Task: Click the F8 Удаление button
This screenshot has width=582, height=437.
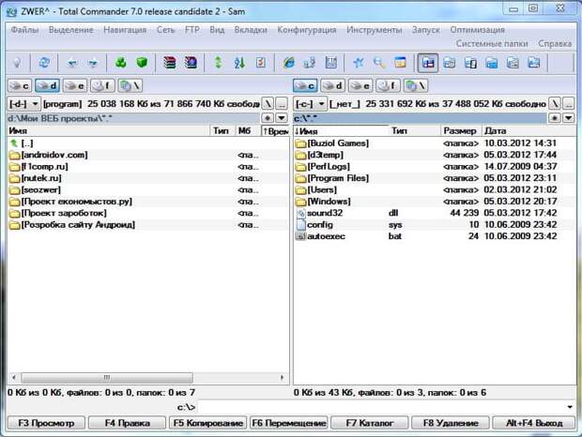Action: point(451,423)
